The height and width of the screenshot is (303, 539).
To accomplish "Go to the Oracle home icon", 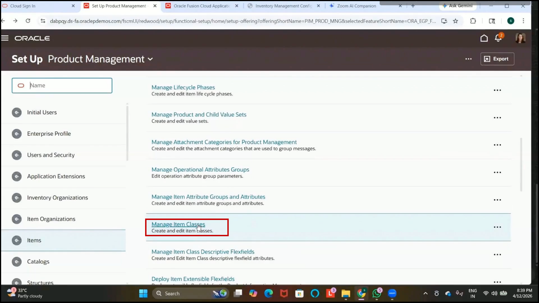I will pyautogui.click(x=484, y=38).
